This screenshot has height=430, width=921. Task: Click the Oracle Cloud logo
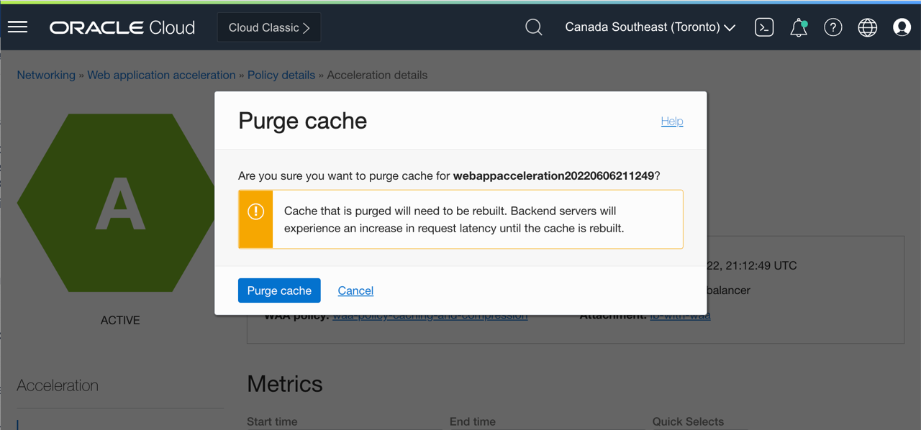click(x=122, y=27)
